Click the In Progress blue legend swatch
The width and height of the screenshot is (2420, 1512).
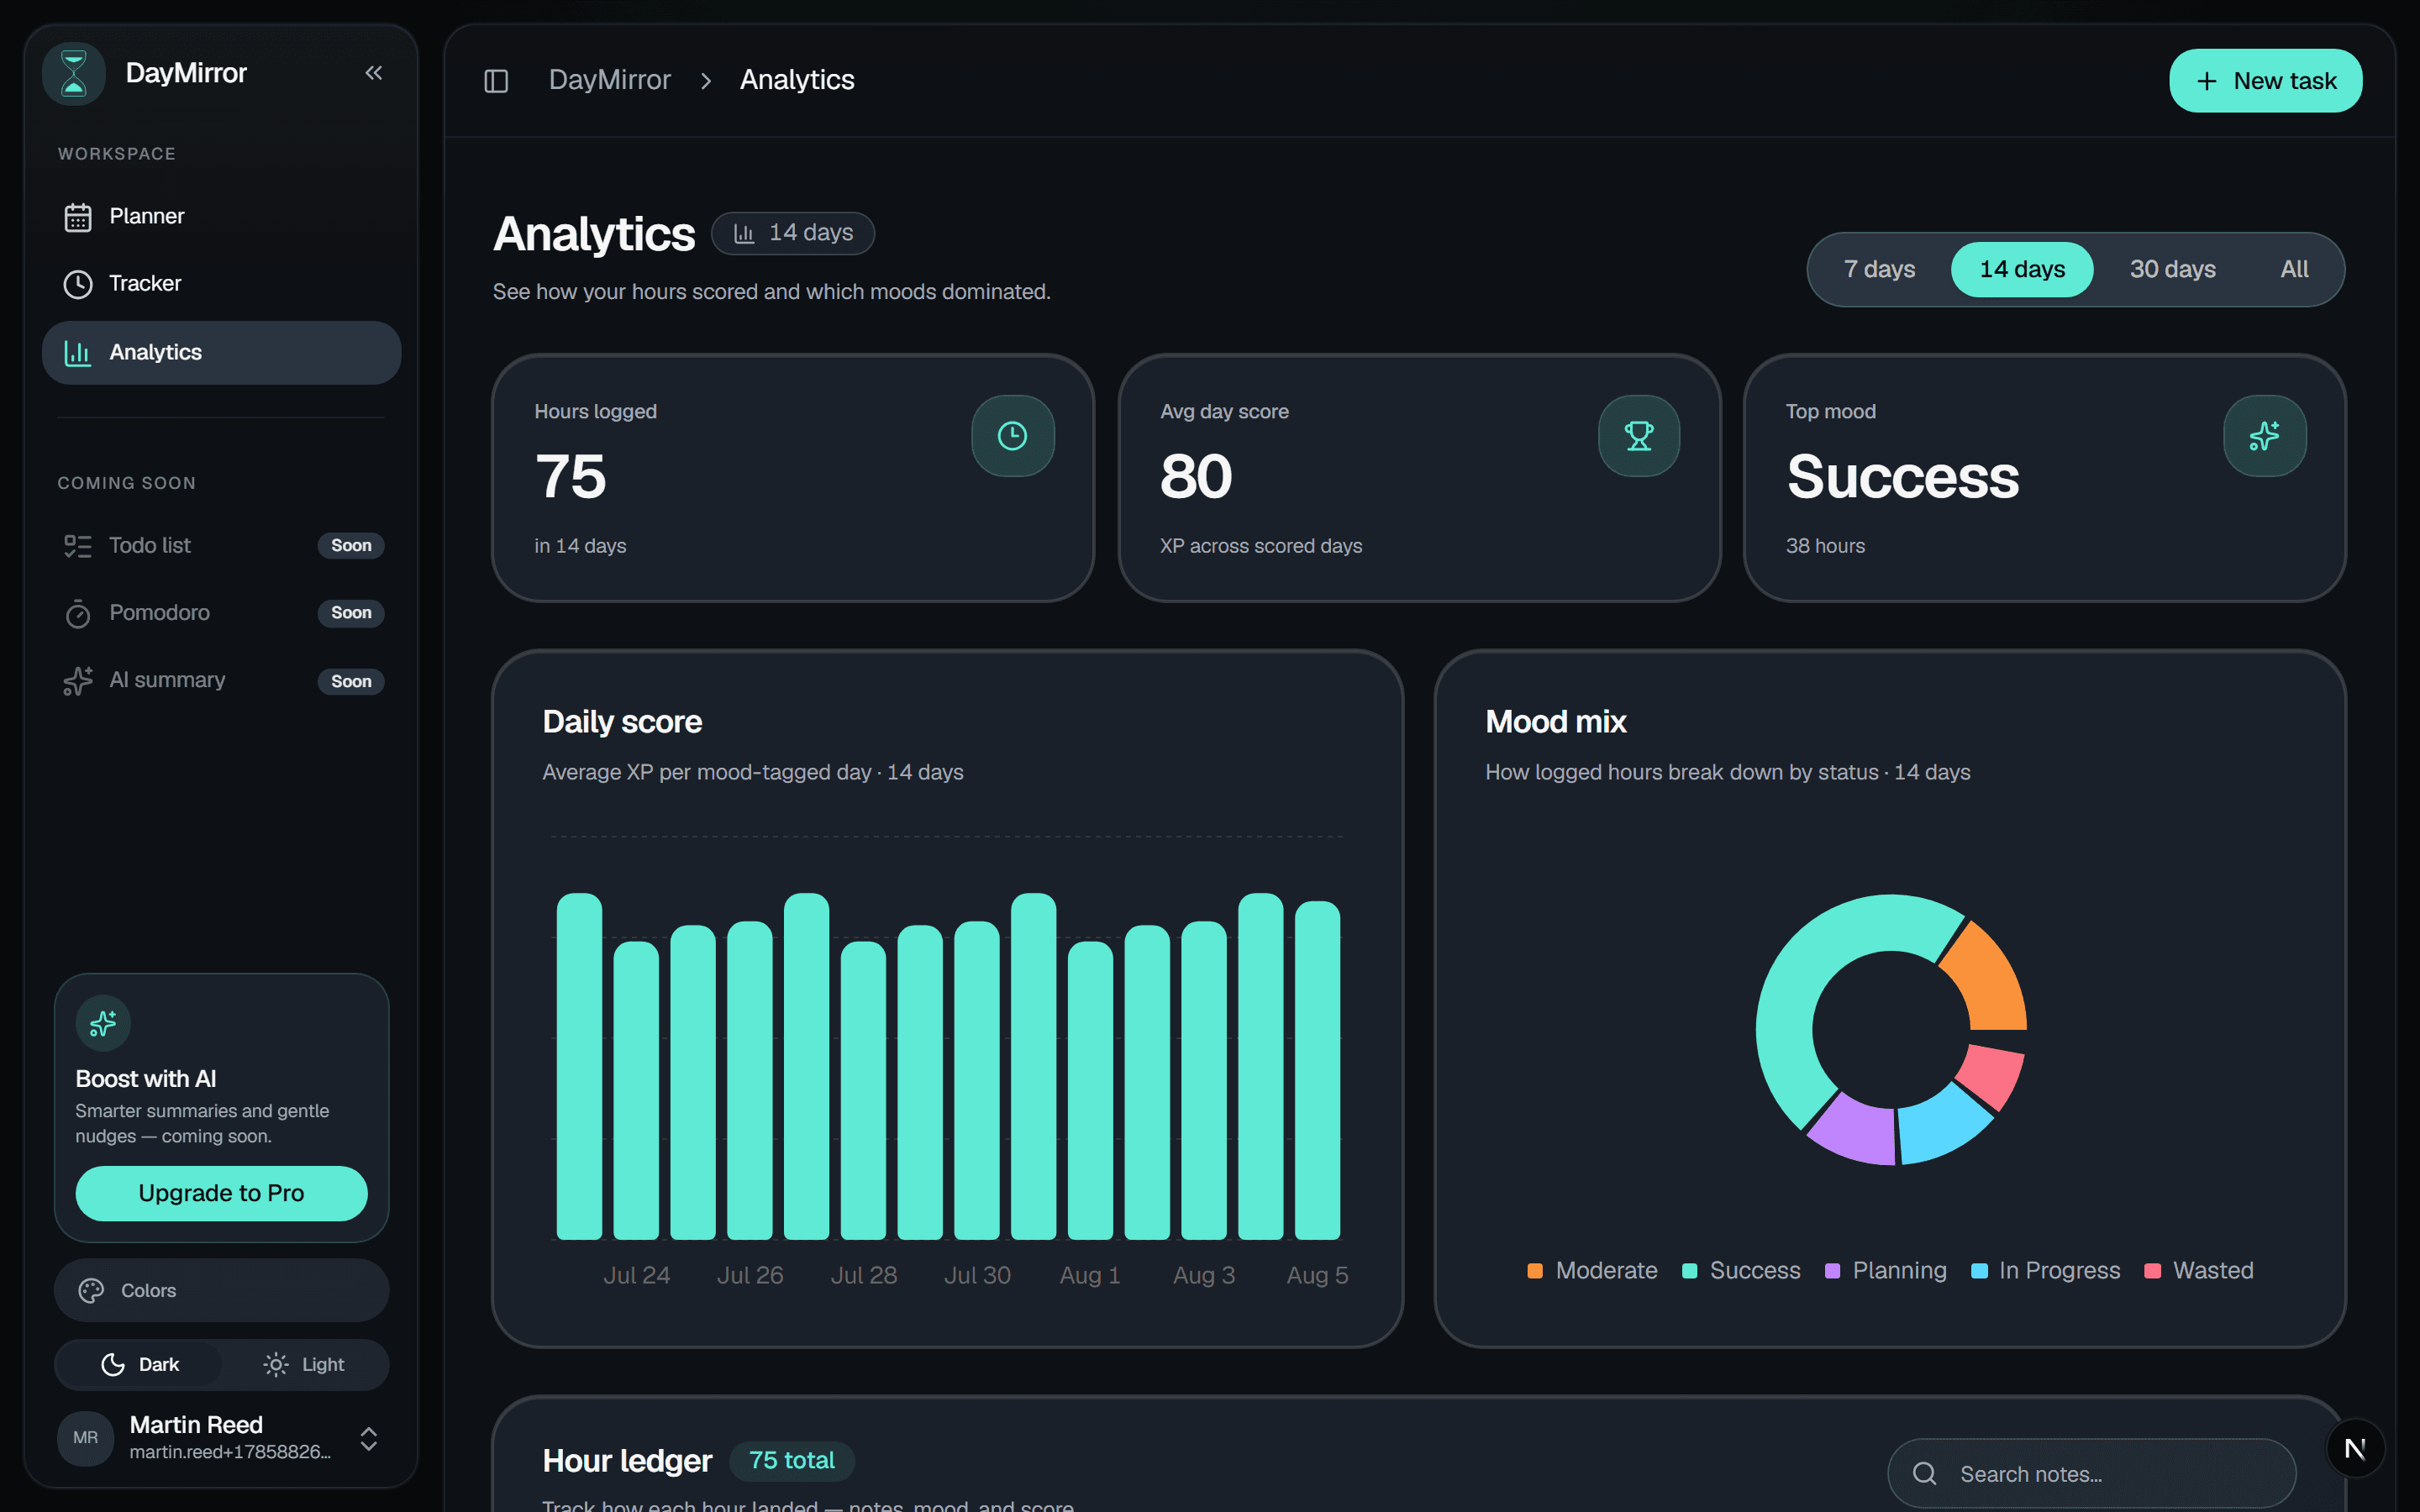tap(1978, 1271)
